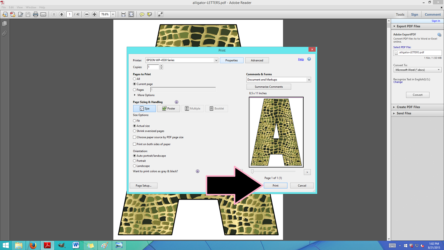
Task: Open the fill and sign document icon
Action: pos(20,14)
